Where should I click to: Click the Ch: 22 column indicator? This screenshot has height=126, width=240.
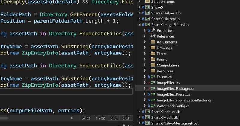pos(100,118)
